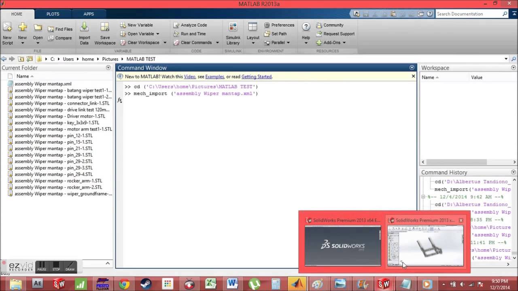The height and width of the screenshot is (291, 518).
Task: Click Find Files
Action: click(60, 29)
